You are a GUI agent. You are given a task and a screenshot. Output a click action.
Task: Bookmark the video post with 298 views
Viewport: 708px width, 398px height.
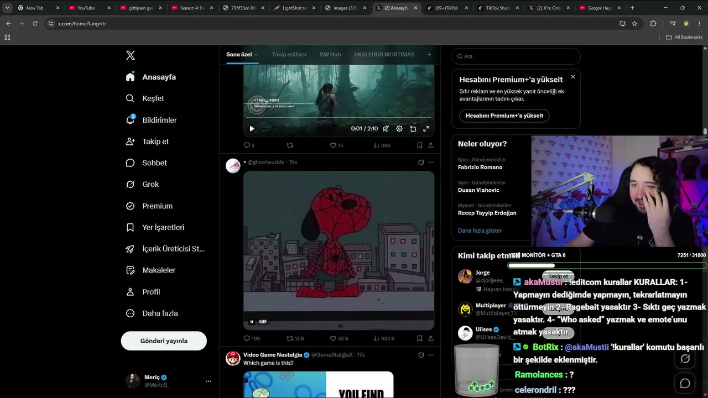420,145
